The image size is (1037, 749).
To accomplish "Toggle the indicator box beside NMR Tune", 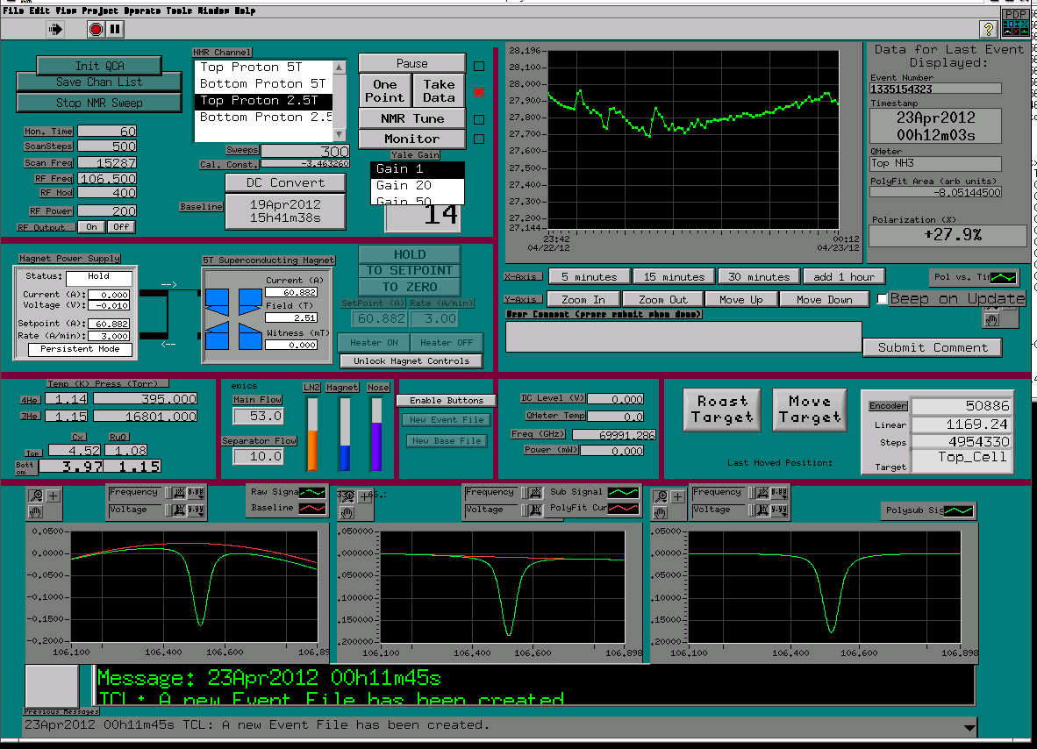I will coord(479,119).
